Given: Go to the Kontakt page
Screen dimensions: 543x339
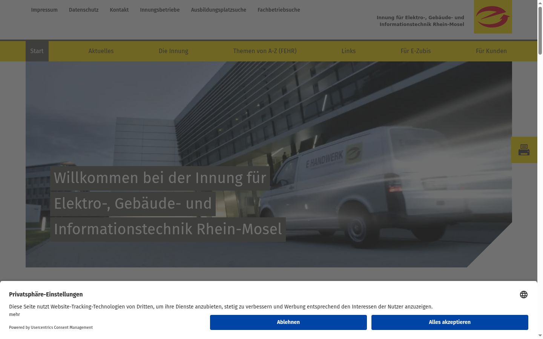Looking at the screenshot, I should click(119, 10).
